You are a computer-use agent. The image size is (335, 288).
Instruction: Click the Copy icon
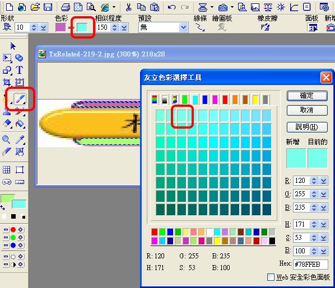coord(141,7)
